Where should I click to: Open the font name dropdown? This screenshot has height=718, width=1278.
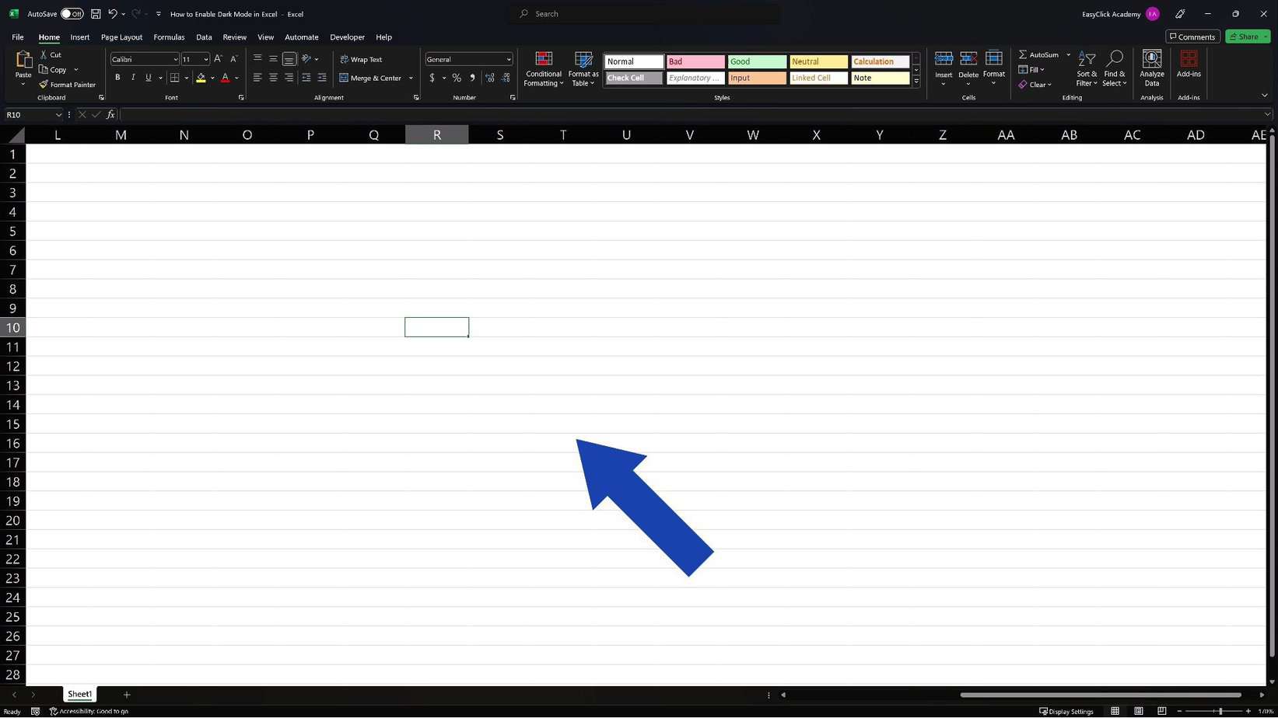click(x=175, y=59)
